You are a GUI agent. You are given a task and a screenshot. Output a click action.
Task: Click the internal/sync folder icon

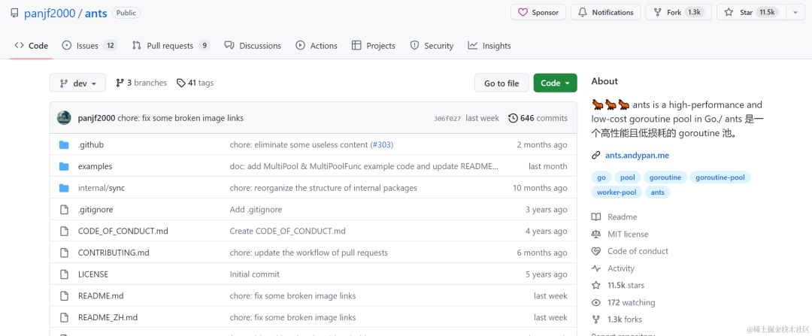(64, 188)
